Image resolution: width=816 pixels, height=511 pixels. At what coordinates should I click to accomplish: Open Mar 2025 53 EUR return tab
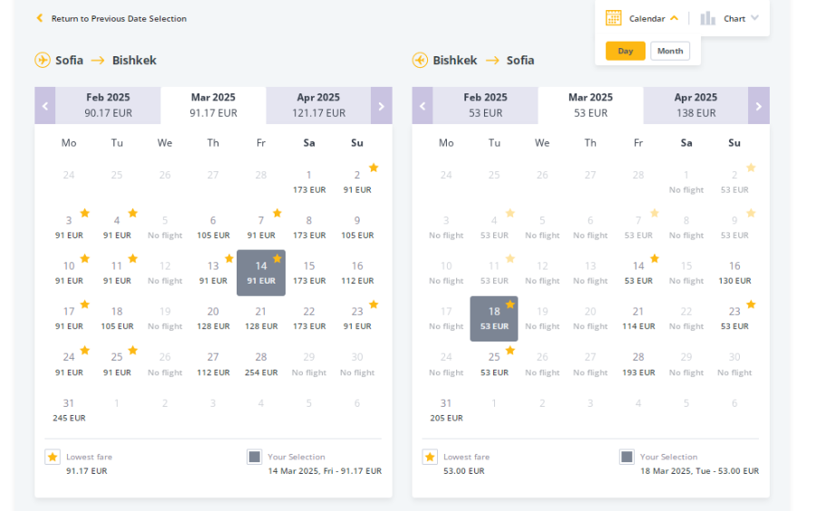pos(590,105)
